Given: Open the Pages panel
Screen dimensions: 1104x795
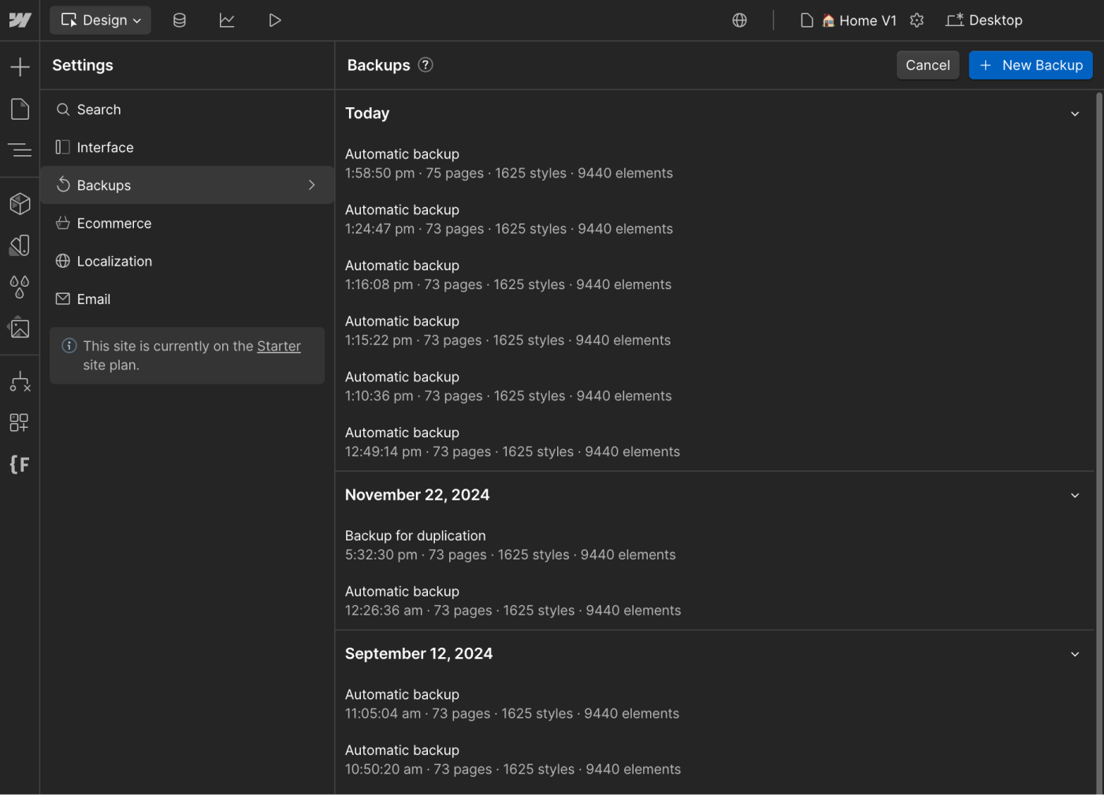Looking at the screenshot, I should [20, 109].
